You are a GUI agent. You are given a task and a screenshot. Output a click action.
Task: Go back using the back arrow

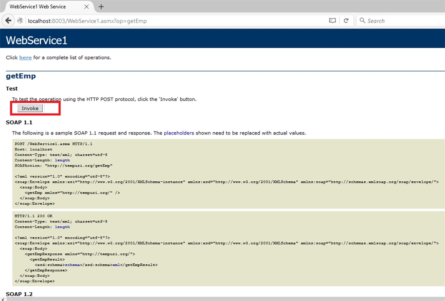pyautogui.click(x=8, y=20)
